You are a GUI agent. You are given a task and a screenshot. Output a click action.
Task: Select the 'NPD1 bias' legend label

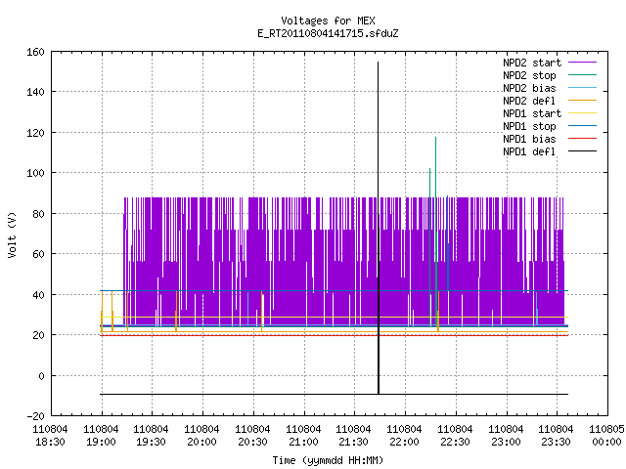click(529, 139)
